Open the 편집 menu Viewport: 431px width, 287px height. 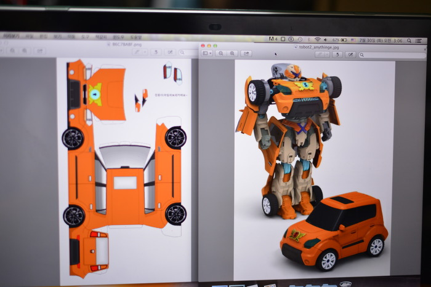point(44,36)
